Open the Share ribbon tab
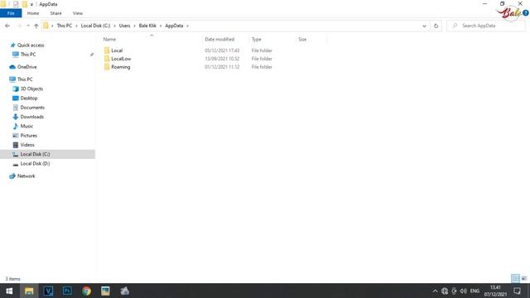The width and height of the screenshot is (530, 298). (55, 13)
